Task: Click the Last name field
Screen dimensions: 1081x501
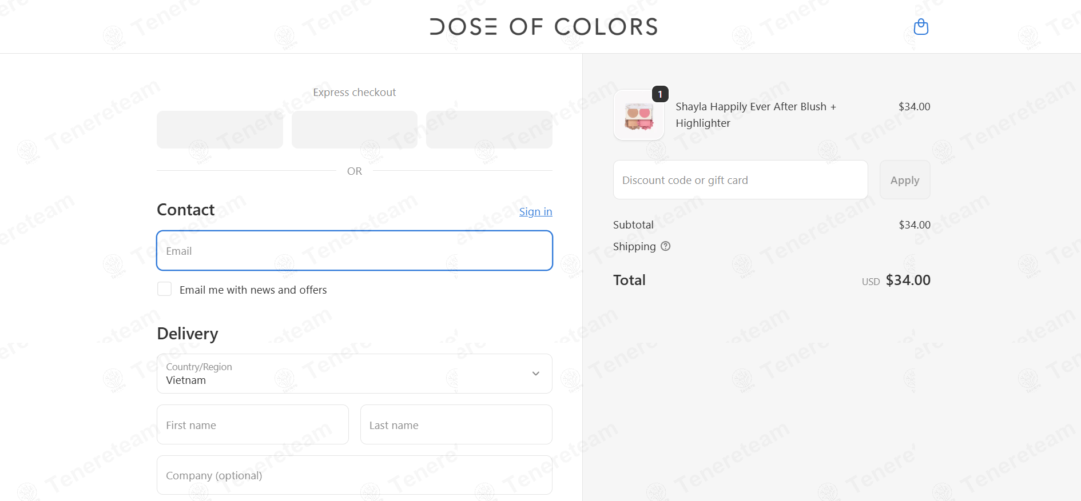Action: (x=456, y=424)
